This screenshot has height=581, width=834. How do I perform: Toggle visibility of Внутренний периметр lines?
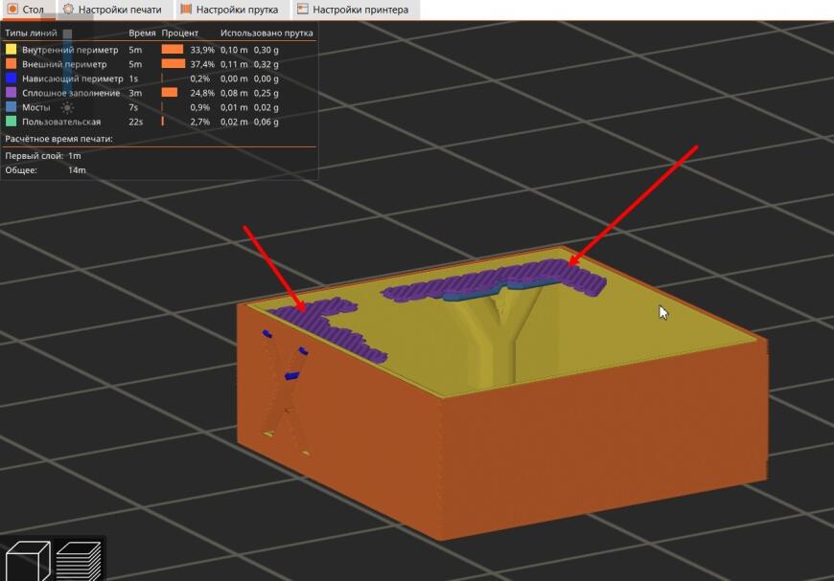(69, 49)
